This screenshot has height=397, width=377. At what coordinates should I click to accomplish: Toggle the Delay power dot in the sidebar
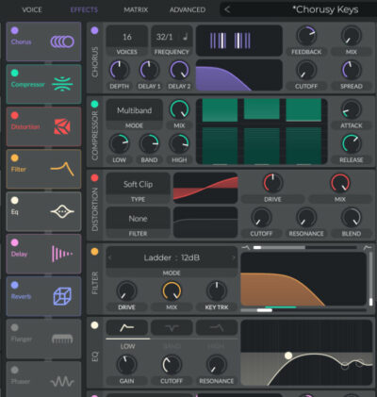pos(14,242)
